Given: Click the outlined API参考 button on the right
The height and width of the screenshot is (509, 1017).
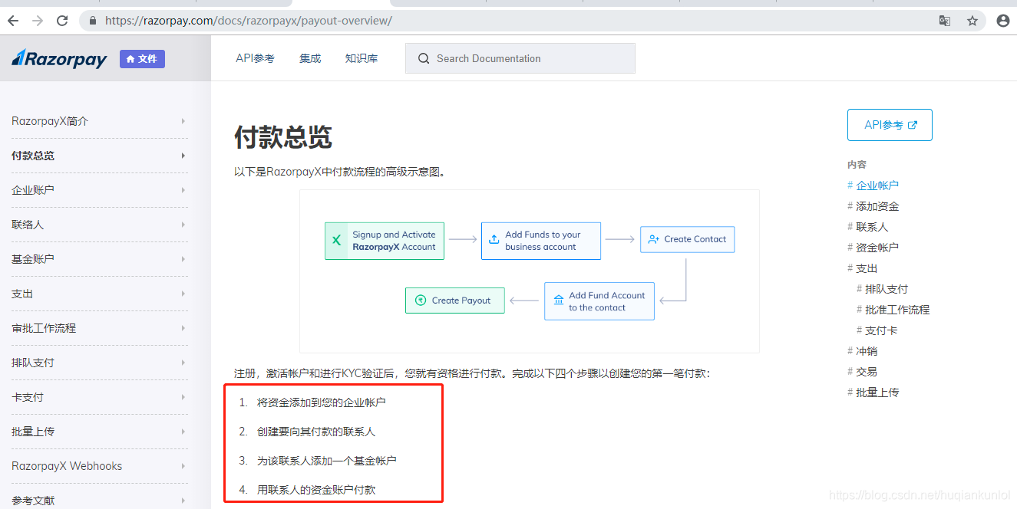Looking at the screenshot, I should pyautogui.click(x=890, y=125).
